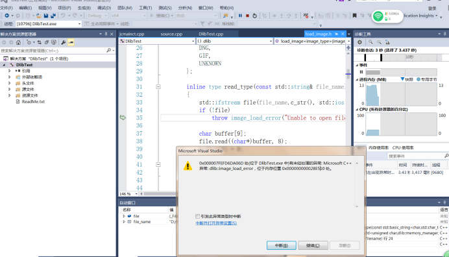
Task: Click the open exception settings link
Action: pyautogui.click(x=216, y=223)
